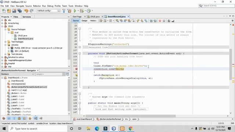The image size is (235, 132).
Task: Switch to the Services panel tab
Action: pos(26,17)
